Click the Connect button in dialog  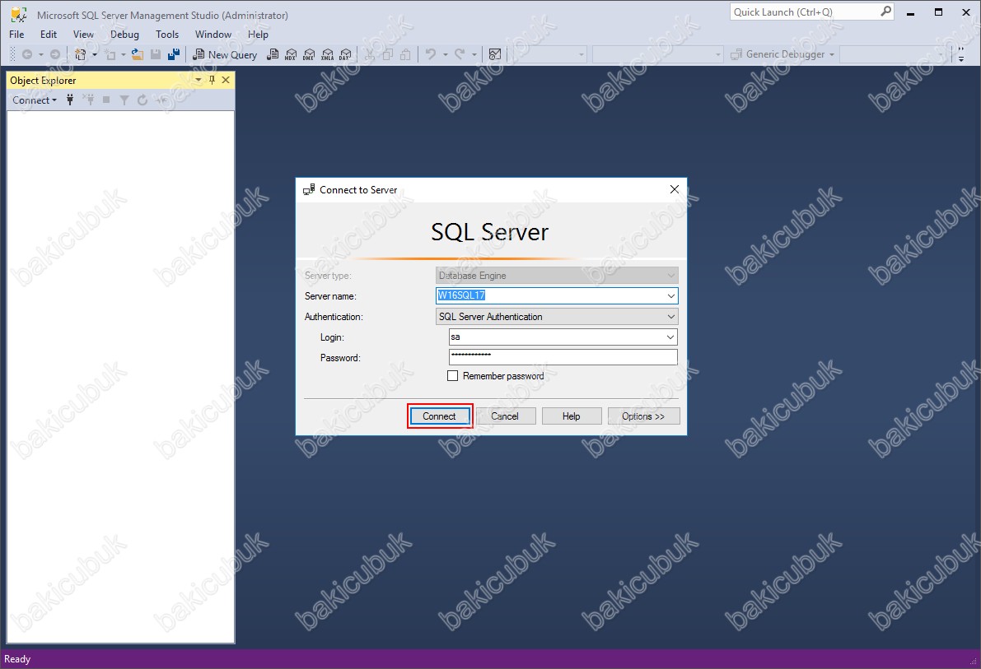tap(439, 416)
